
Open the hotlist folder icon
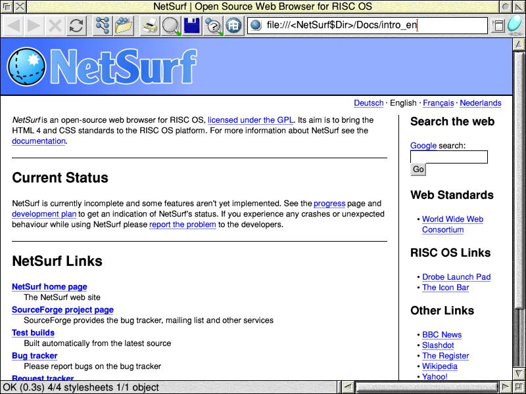click(123, 26)
